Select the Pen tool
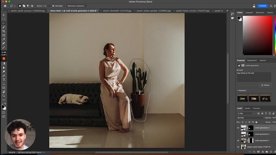This screenshot has width=276, height=155. pyautogui.click(x=4, y=76)
